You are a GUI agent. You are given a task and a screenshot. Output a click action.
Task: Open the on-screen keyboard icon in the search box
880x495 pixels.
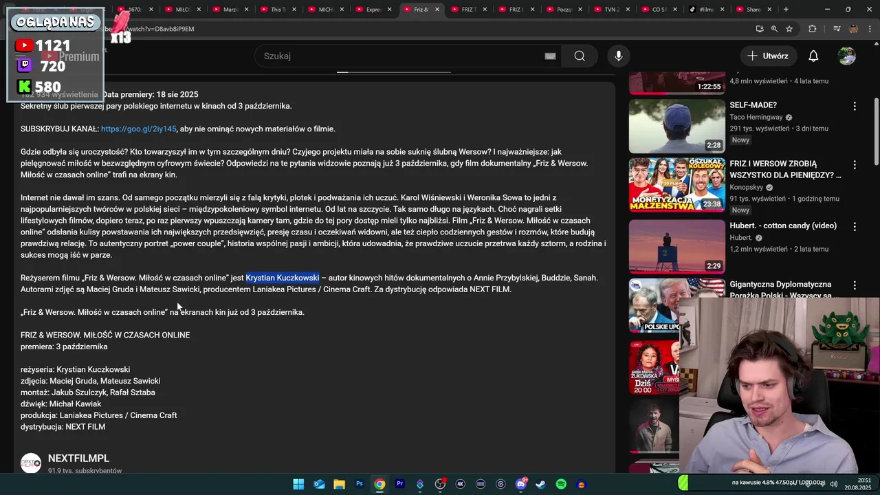pyautogui.click(x=550, y=56)
